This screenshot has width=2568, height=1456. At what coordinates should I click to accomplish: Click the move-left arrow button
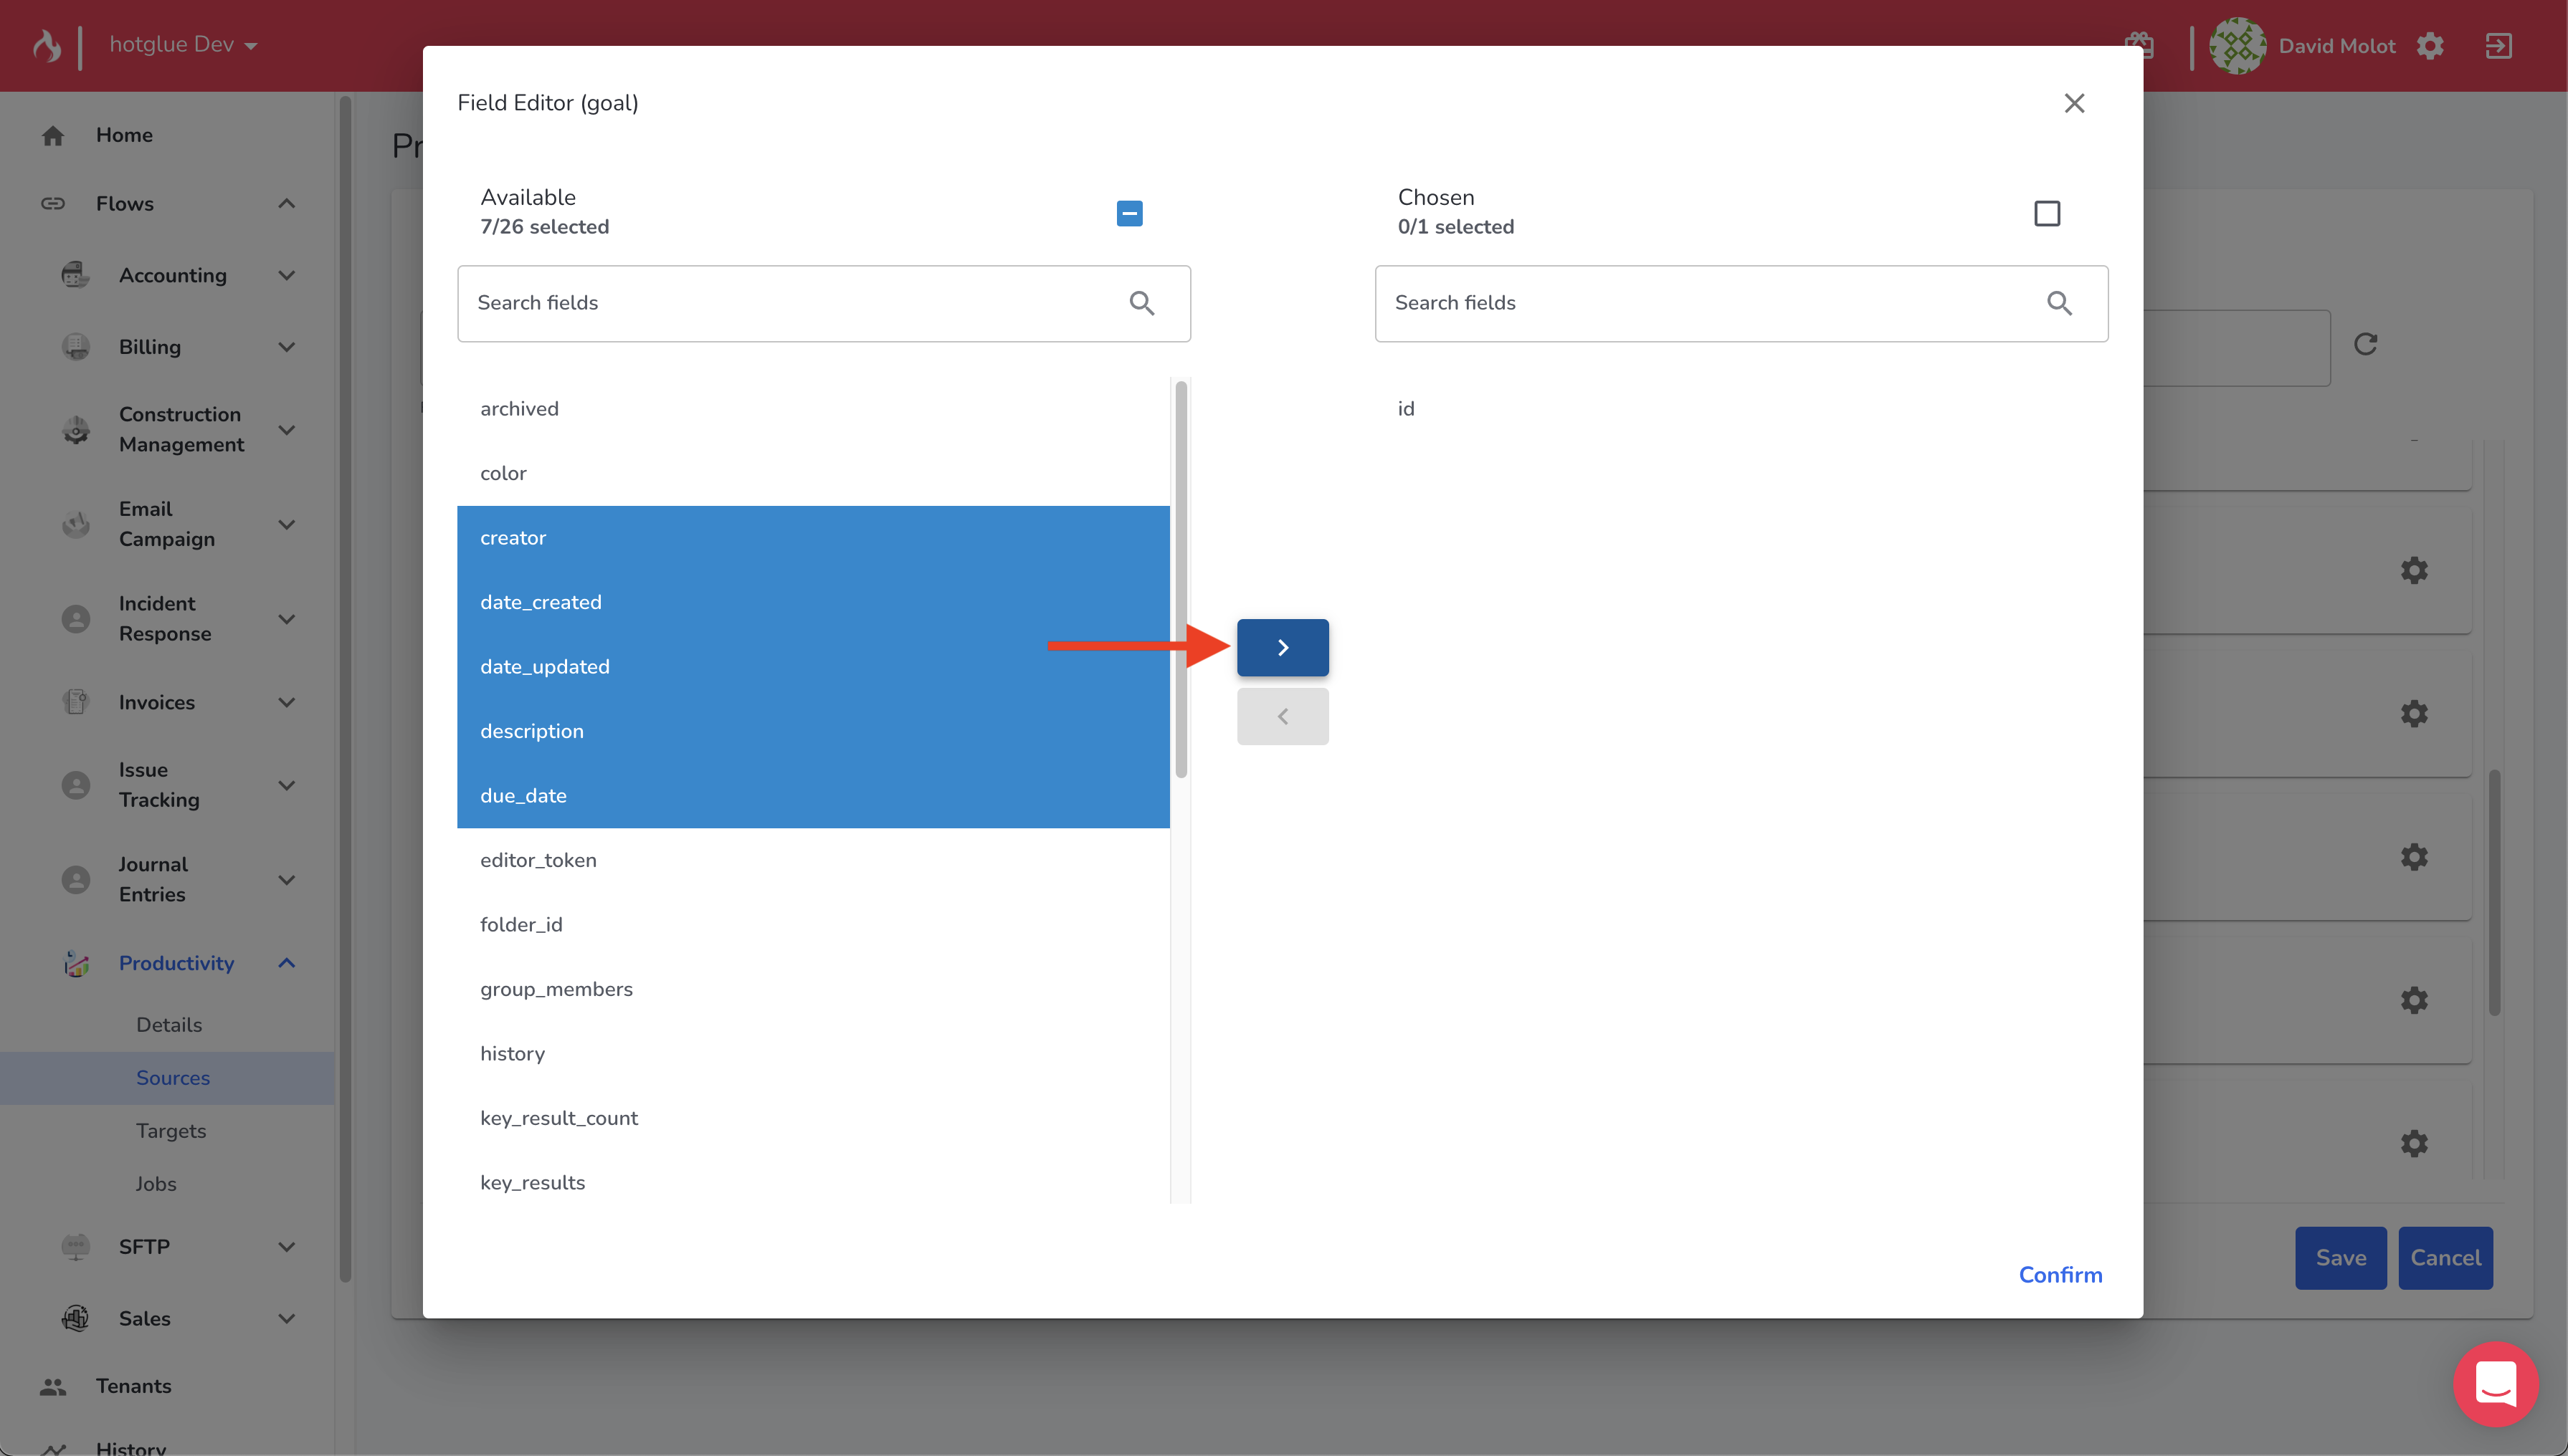pyautogui.click(x=1282, y=716)
